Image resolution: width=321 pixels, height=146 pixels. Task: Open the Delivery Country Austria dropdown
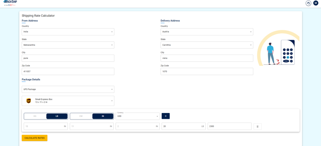click(x=207, y=32)
